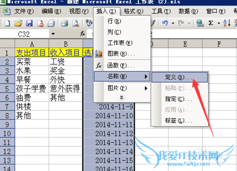This screenshot has height=171, width=237.
Task: Click cell containing 油费
Action: (x=32, y=98)
